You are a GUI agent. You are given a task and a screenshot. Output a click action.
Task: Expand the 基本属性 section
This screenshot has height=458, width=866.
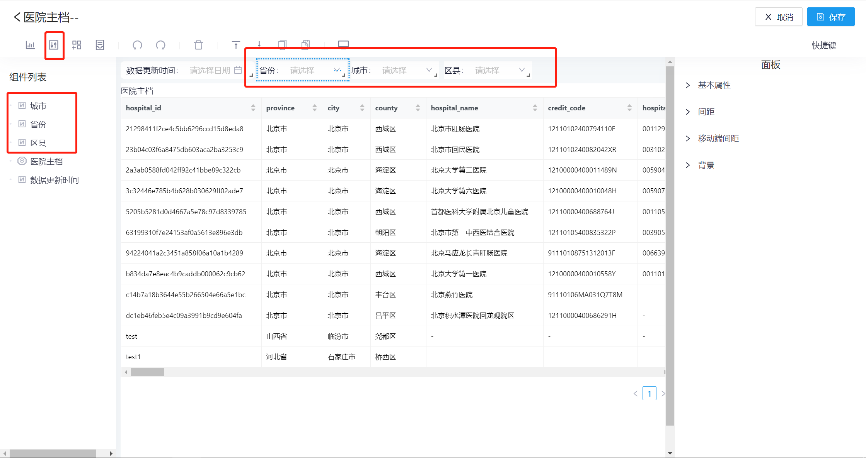[714, 85]
